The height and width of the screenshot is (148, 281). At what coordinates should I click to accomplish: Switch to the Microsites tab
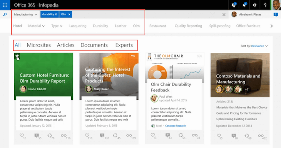[x=39, y=45]
